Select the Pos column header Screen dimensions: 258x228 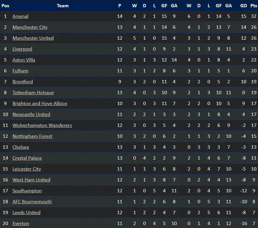coord(5,6)
